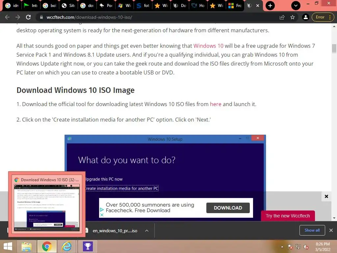Screen dimensions: 337x253
Task: Click the 'pgrade this PC now' option in the image
Action: point(104,179)
